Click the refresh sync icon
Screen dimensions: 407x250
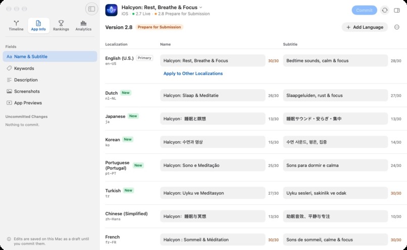(385, 10)
